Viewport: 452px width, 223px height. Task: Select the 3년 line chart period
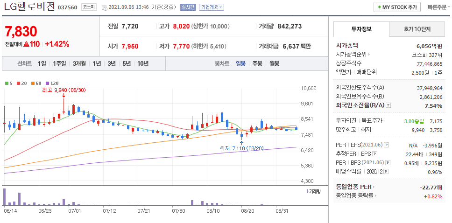(x=112, y=63)
